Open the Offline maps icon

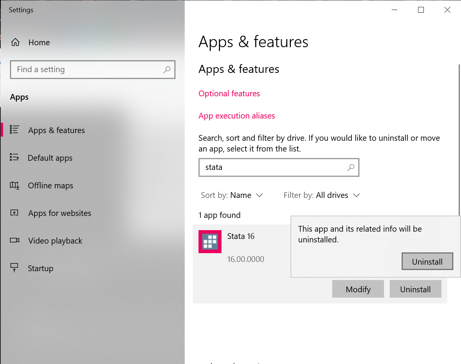click(14, 185)
